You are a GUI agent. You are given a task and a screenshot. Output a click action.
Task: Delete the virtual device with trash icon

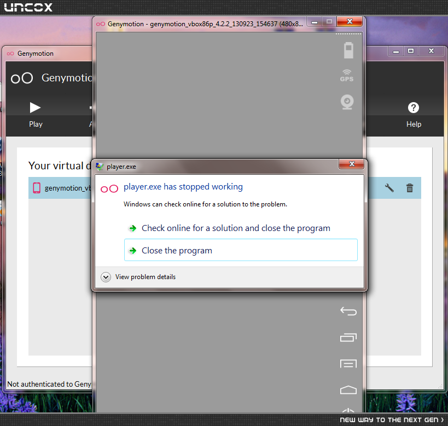410,188
